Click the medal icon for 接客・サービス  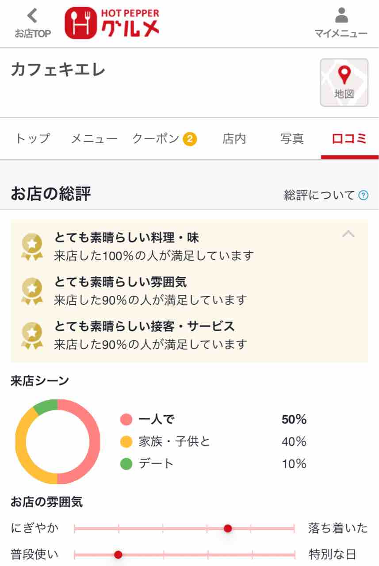click(x=32, y=335)
